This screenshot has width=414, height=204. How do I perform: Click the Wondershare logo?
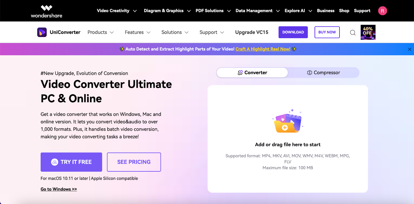[x=47, y=11]
